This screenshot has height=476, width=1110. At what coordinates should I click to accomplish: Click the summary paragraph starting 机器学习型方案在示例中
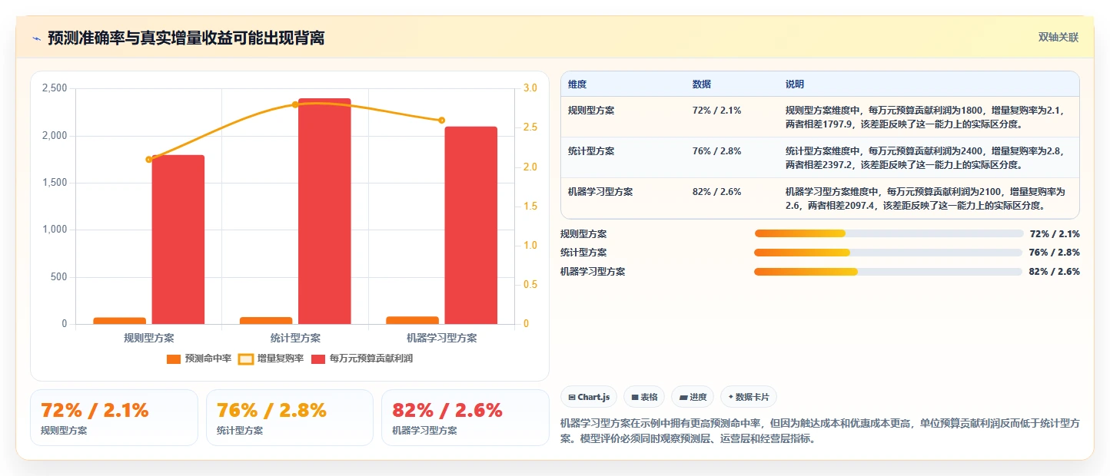pos(820,431)
